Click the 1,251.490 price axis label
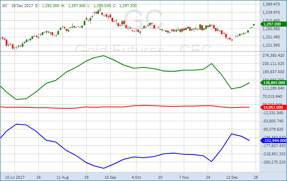The image size is (287, 181). click(271, 37)
